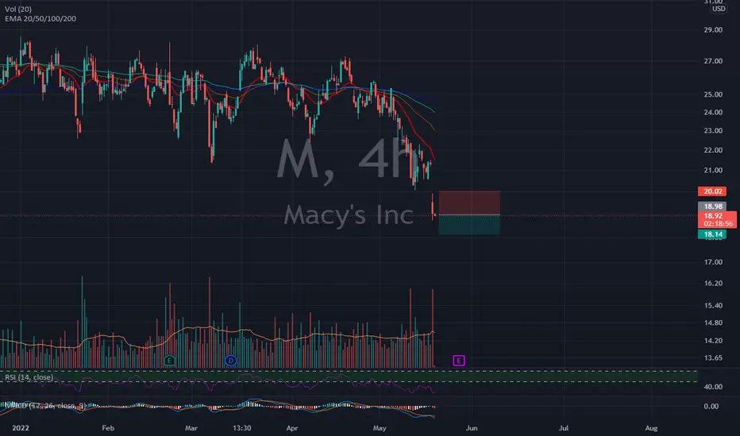Click the Jul time axis label
740x436 pixels.
[x=564, y=428]
